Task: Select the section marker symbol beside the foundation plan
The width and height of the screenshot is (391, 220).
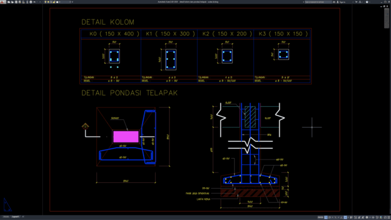Action: tap(86, 127)
